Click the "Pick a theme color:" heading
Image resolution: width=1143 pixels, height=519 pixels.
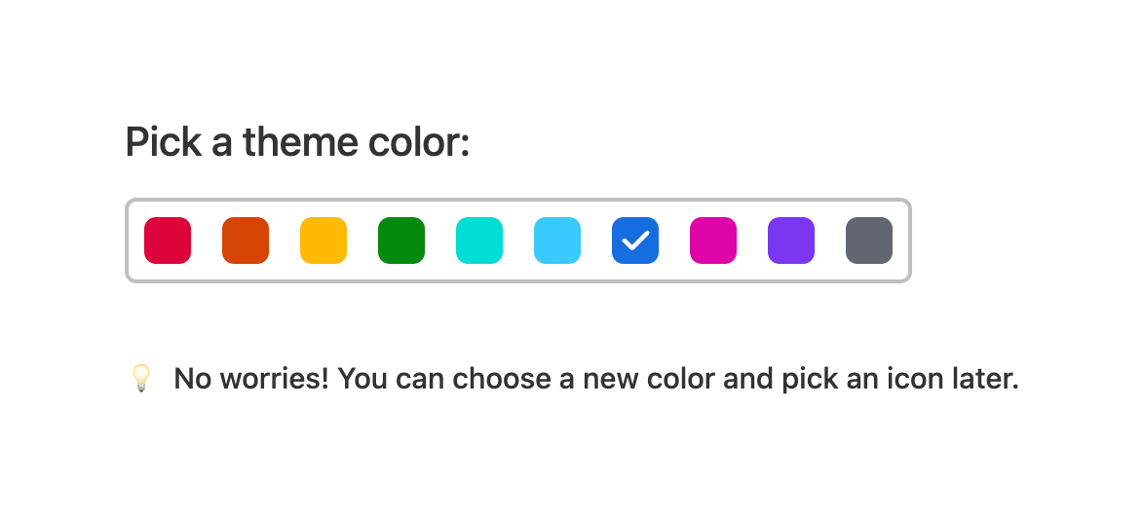(297, 143)
